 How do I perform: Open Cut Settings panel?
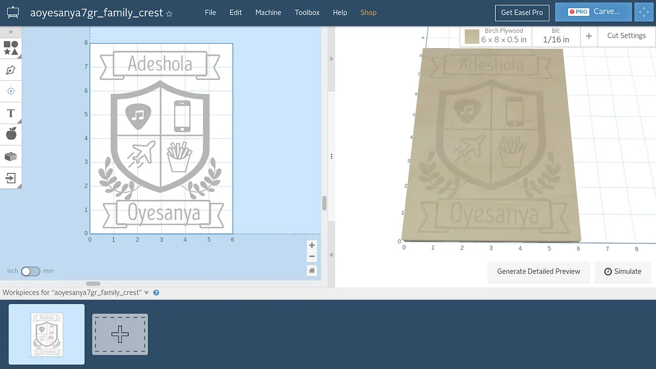click(626, 36)
